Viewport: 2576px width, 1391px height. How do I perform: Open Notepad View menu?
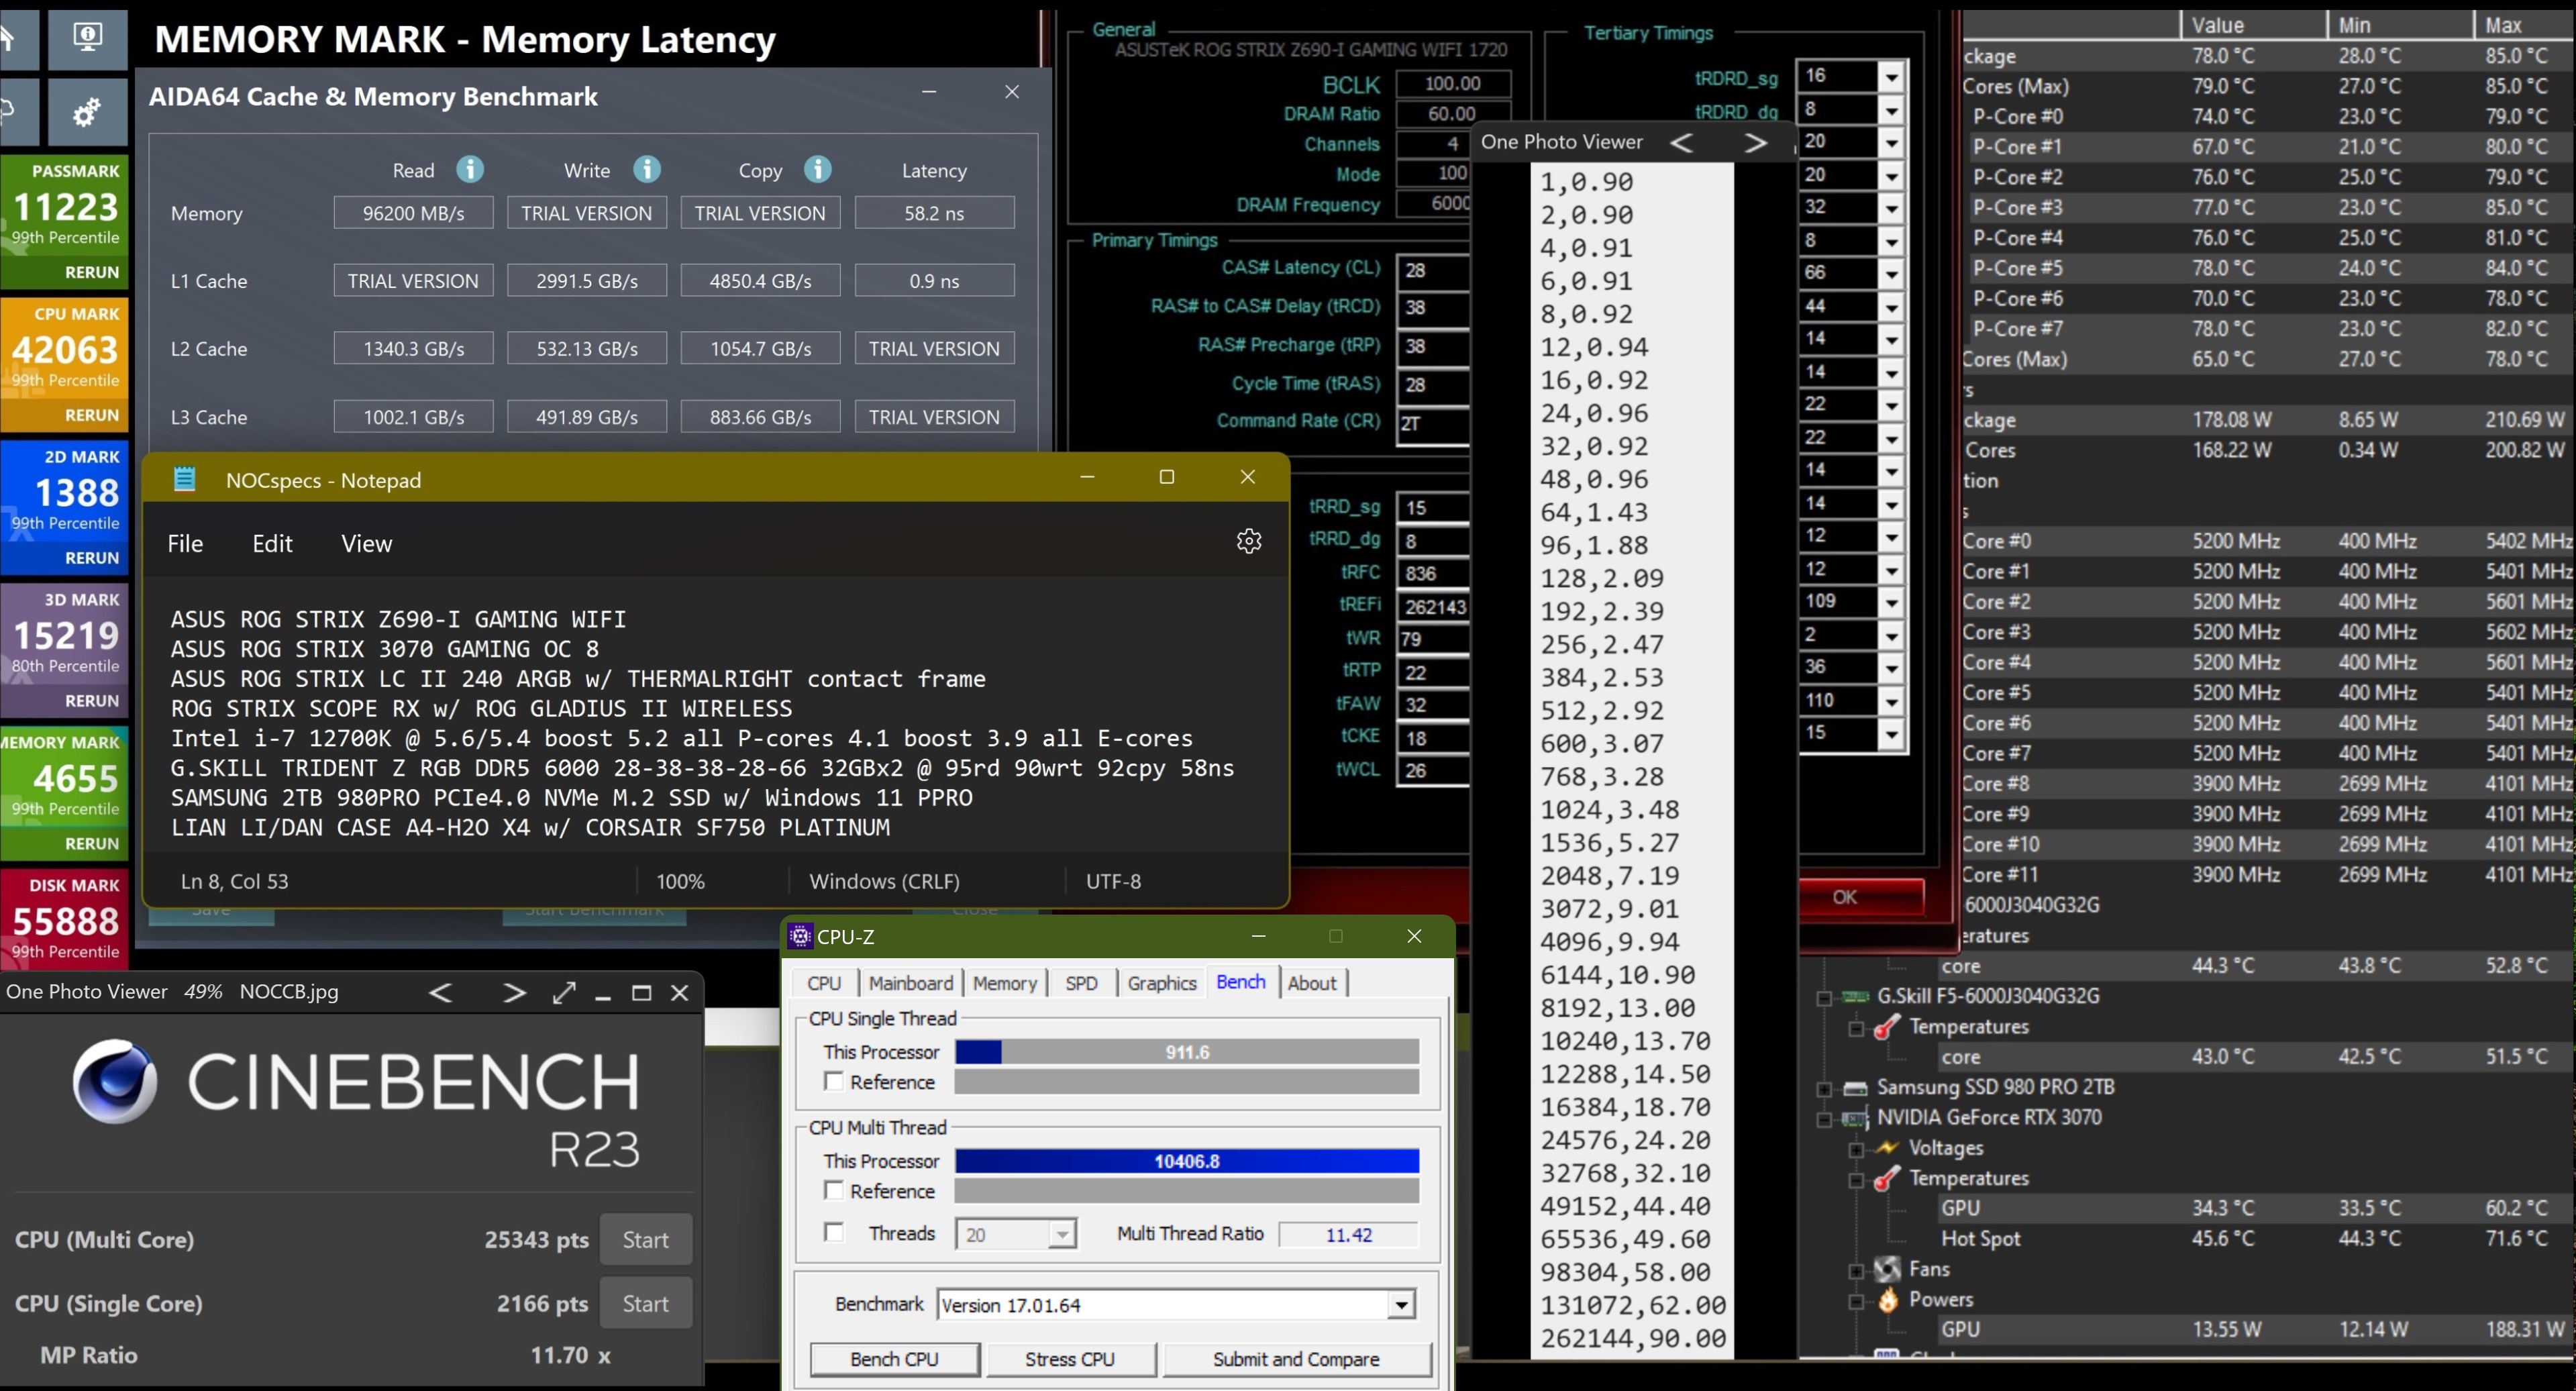click(366, 543)
